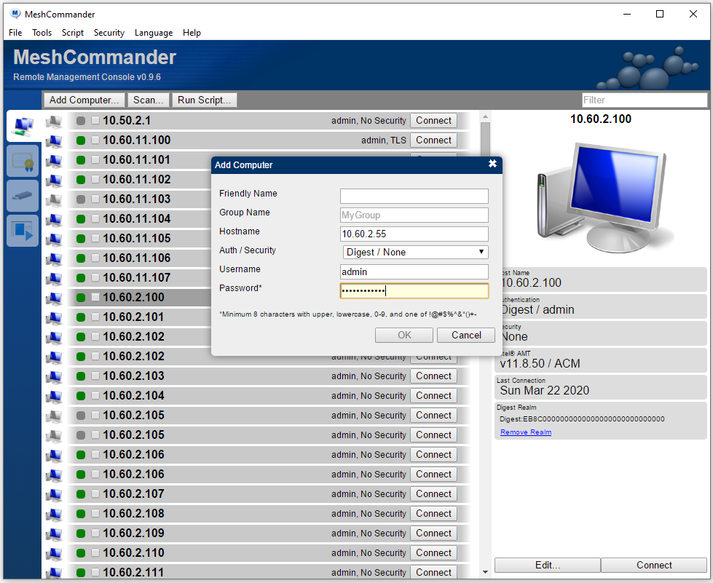Select the checkbox beside 10.60.2.109
This screenshot has width=713, height=583.
point(95,534)
